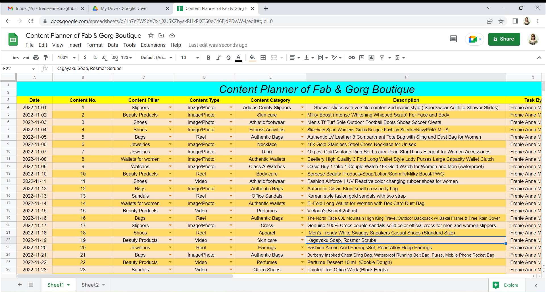
Task: Activate the Paint format tool
Action: [x=46, y=58]
